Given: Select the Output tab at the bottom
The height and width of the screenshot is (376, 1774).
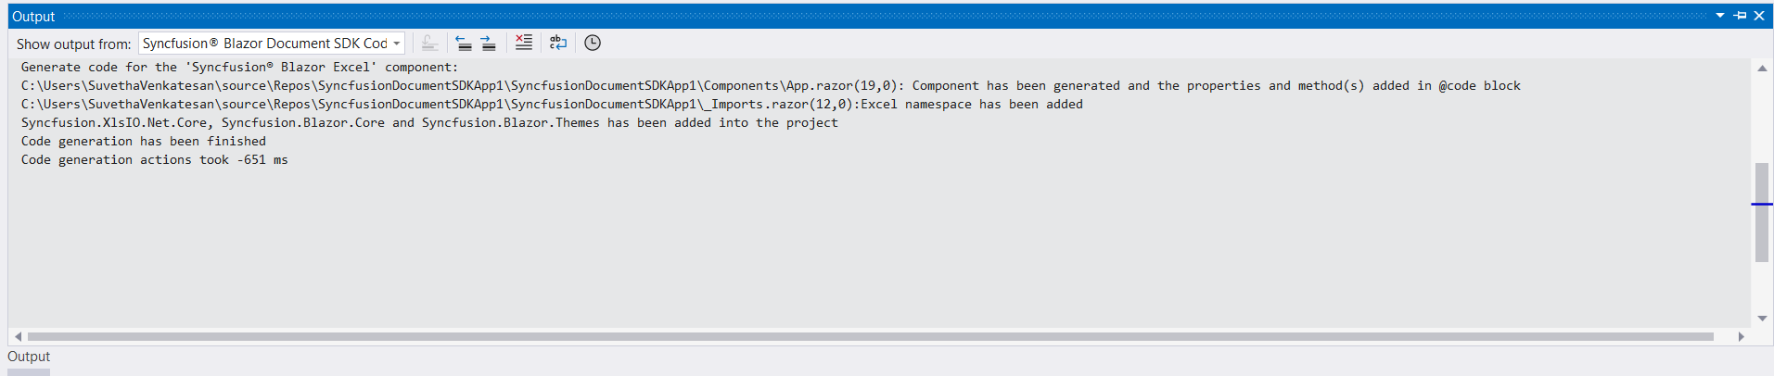Looking at the screenshot, I should (x=29, y=357).
